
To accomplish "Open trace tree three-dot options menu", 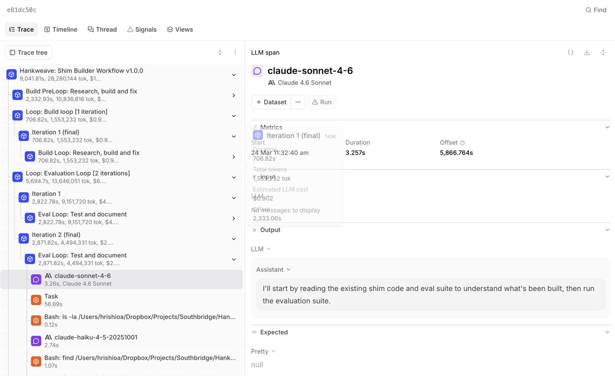I will click(235, 52).
